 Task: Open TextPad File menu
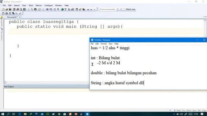point(4,5)
